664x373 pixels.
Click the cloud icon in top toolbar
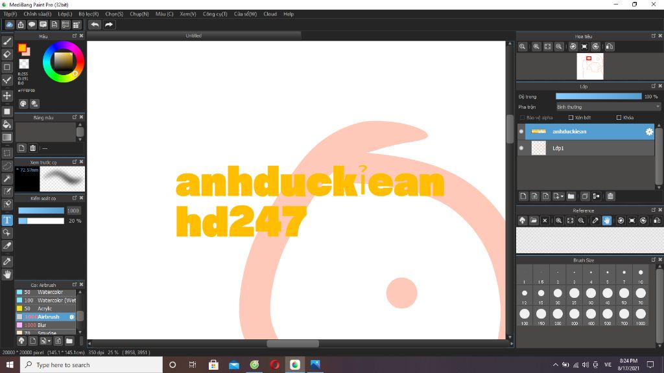click(x=9, y=25)
